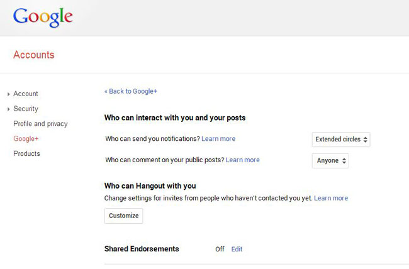Click Learn more about Hangout invites

point(331,198)
